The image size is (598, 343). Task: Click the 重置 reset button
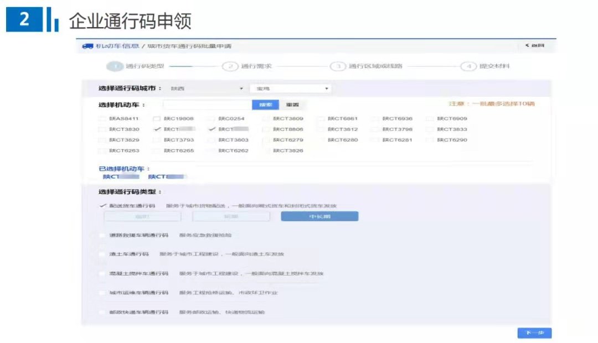pos(292,105)
